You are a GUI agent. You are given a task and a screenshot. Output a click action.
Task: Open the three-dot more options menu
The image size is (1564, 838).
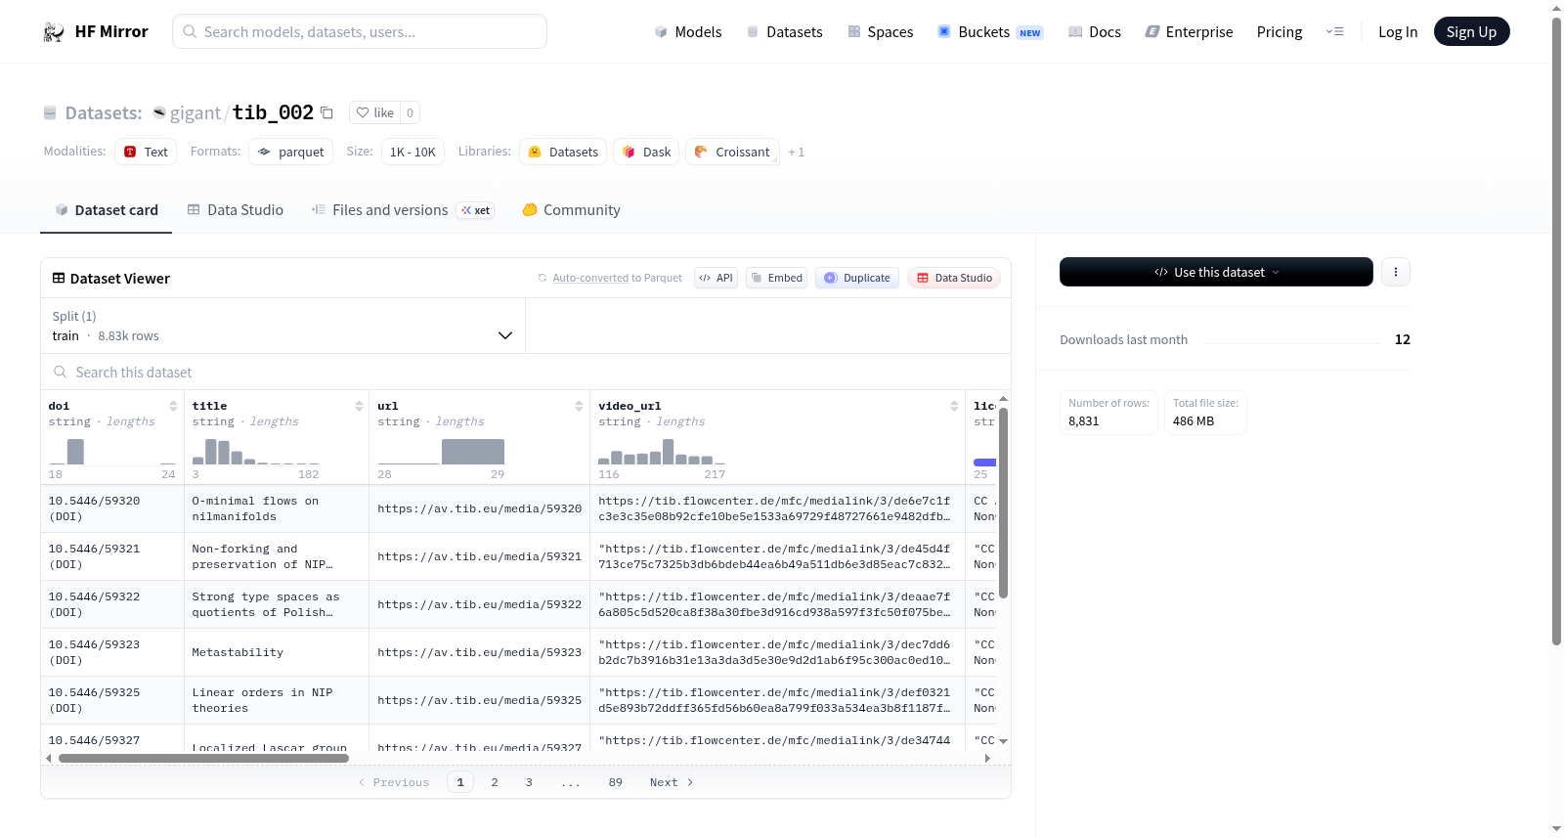click(1396, 272)
